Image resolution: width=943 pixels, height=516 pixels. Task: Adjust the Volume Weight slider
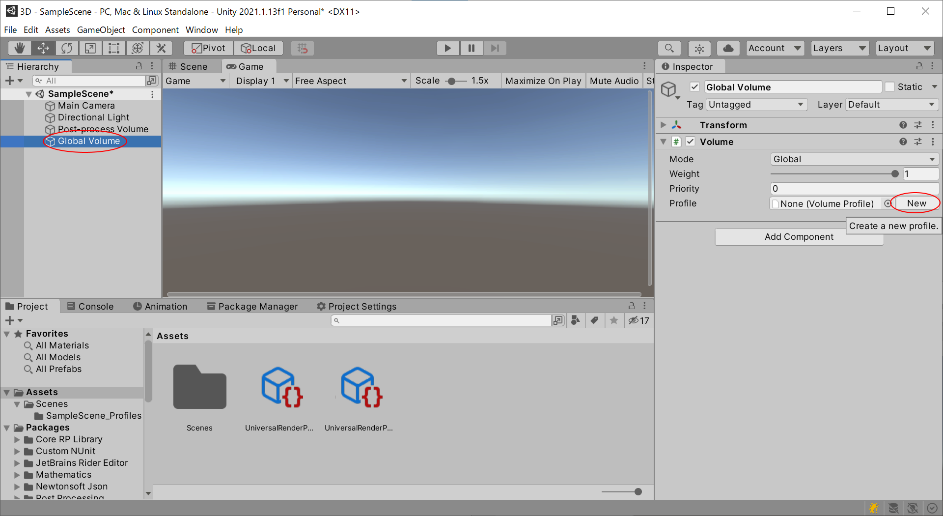[x=834, y=174]
